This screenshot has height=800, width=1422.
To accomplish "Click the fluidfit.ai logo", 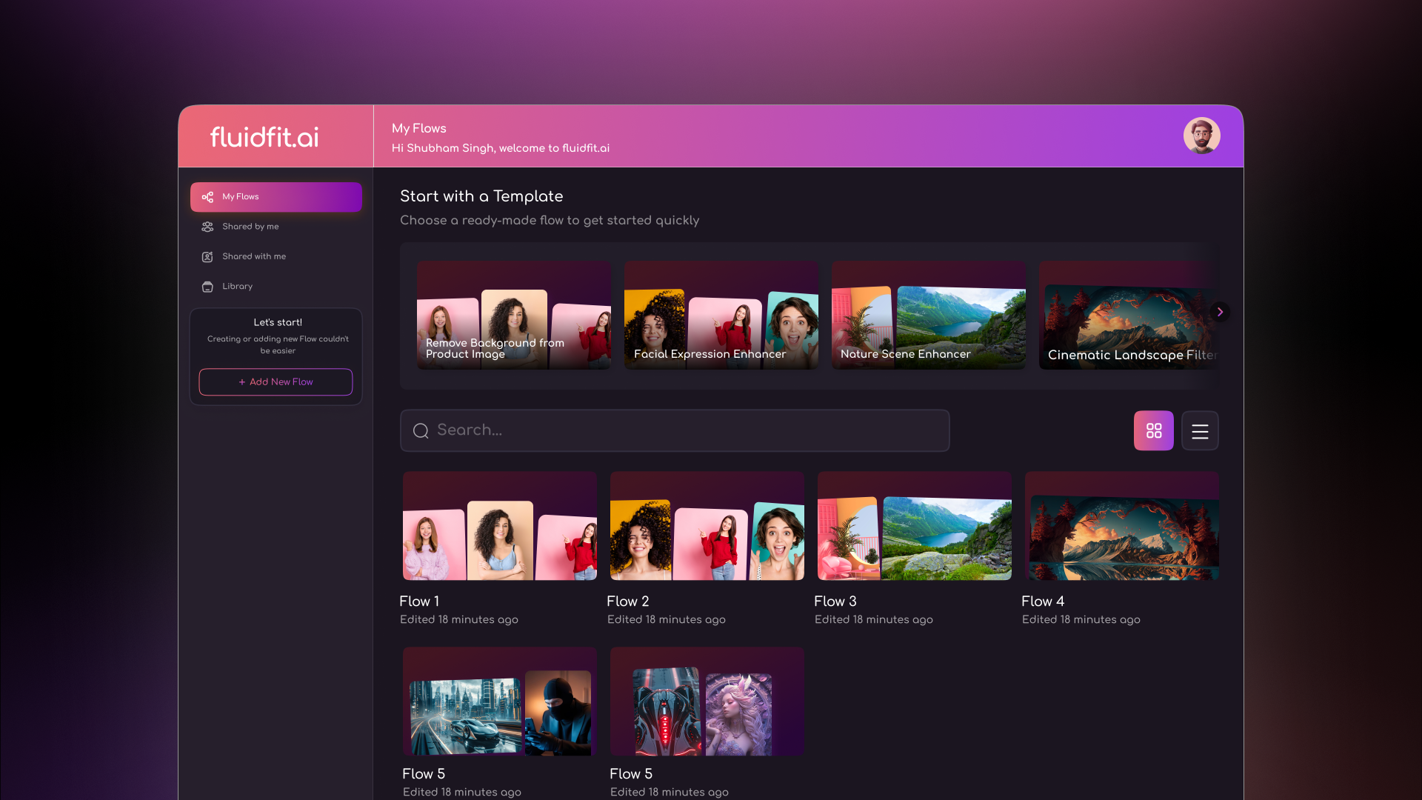I will (264, 137).
